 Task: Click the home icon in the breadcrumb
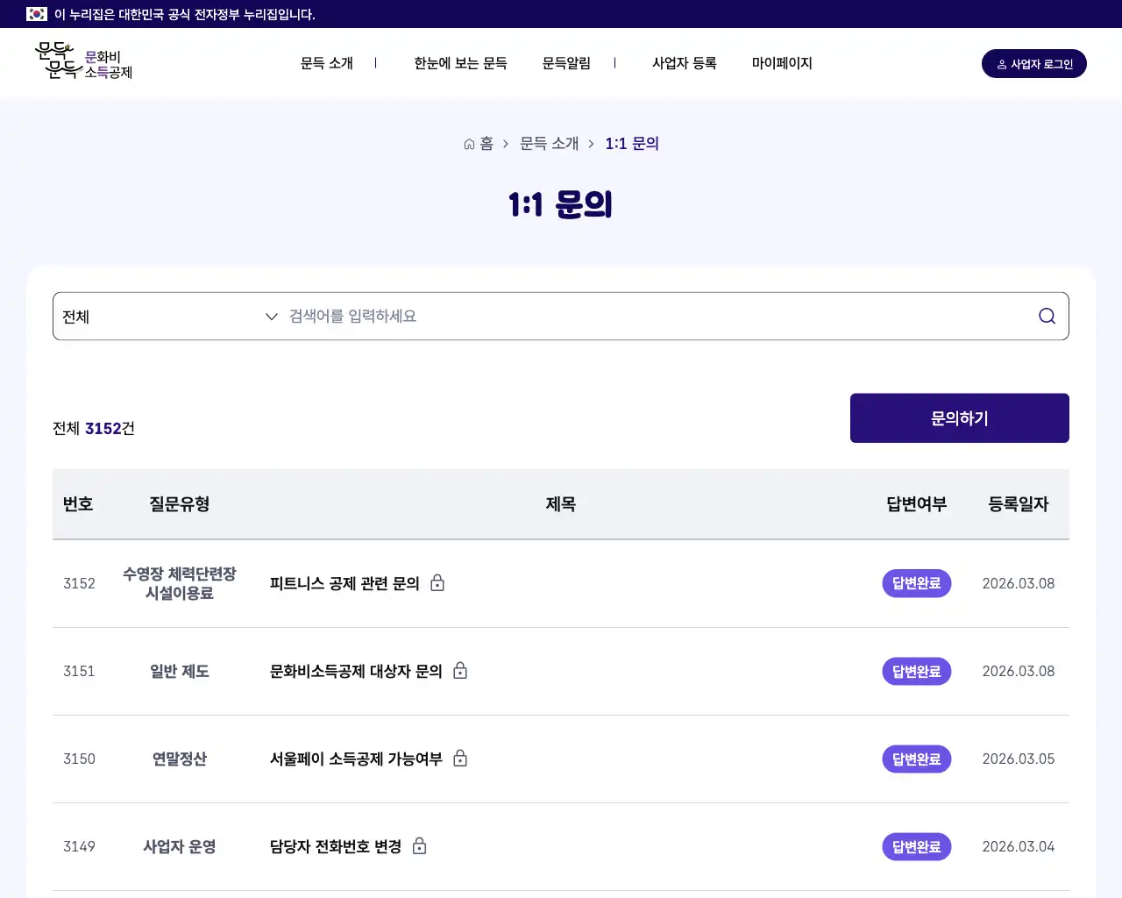click(x=468, y=143)
